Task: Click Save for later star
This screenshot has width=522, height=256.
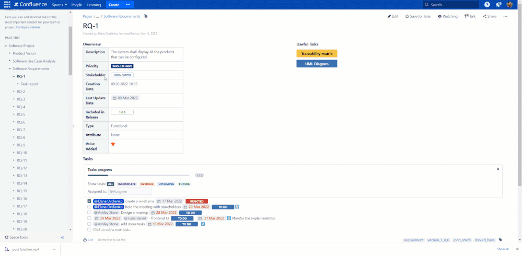Action: [418, 16]
